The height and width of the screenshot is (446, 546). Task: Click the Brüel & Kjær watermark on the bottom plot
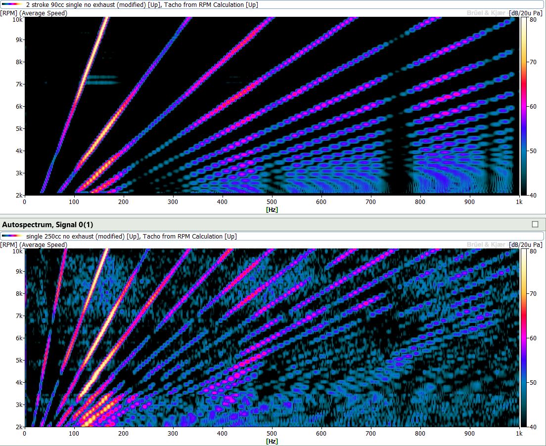[x=486, y=245]
